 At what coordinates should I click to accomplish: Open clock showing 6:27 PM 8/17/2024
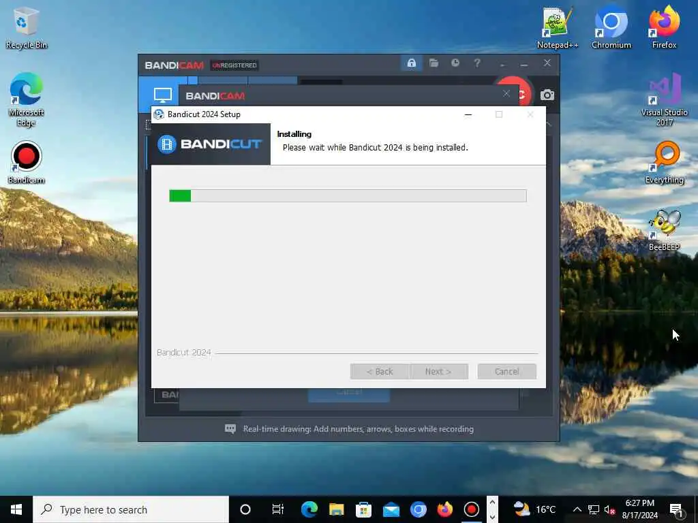640,509
